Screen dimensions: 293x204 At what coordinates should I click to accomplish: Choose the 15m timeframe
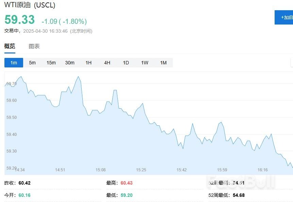[x=51, y=63]
